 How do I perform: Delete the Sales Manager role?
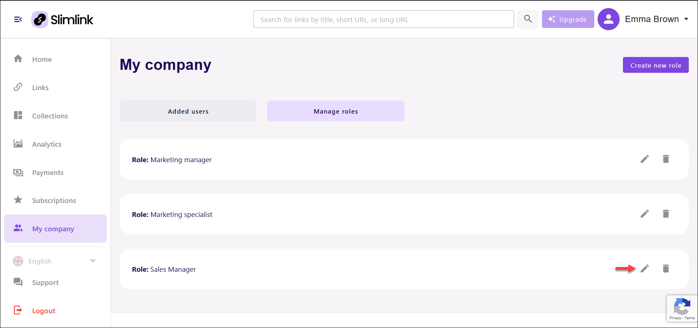click(x=666, y=268)
